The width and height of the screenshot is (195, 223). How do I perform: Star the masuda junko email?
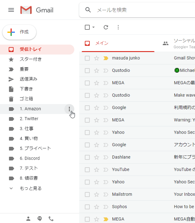tap(97, 58)
